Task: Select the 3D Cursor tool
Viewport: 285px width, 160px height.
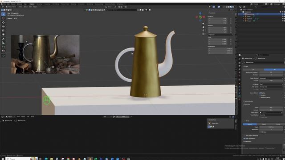Action: 3,18
